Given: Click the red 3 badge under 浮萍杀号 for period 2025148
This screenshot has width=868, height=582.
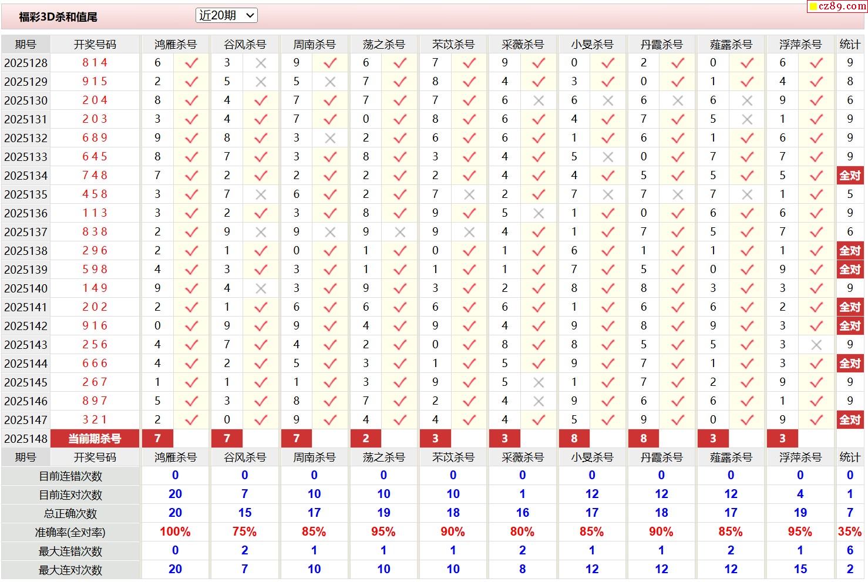Looking at the screenshot, I should 782,438.
